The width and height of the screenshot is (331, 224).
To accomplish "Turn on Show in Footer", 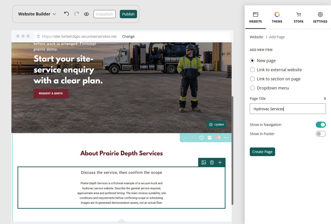I will 321,134.
